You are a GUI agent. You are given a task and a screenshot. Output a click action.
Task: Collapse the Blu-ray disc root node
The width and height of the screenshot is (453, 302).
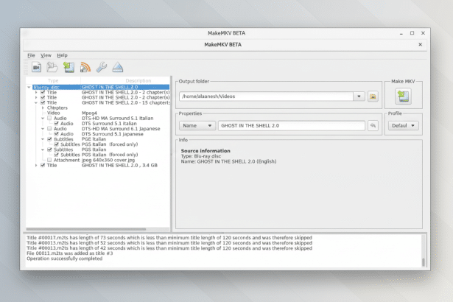point(29,87)
